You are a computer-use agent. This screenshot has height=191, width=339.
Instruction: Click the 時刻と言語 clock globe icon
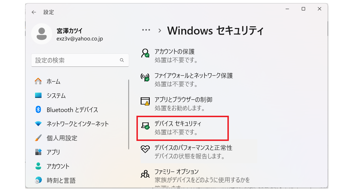tap(38, 180)
